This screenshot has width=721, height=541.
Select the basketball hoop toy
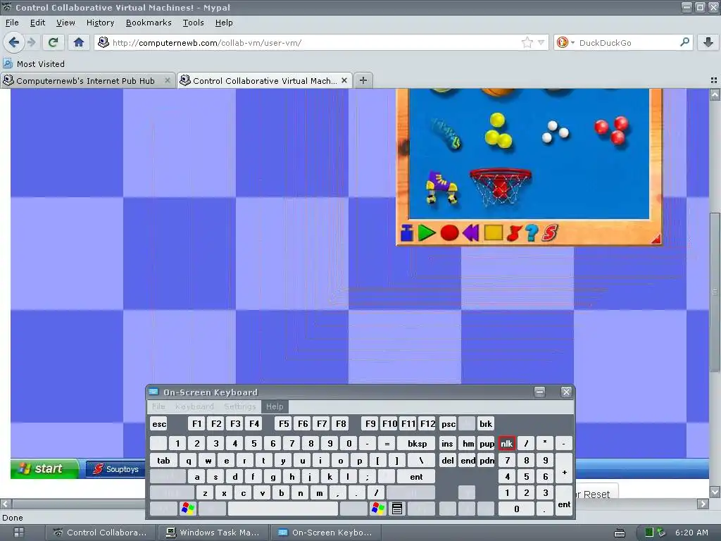501,186
